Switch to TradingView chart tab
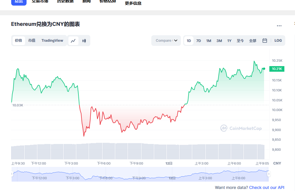Viewport: 295px width, 191px height. tap(52, 41)
